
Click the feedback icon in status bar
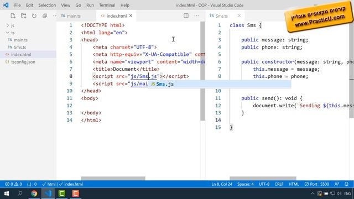[x=337, y=184]
